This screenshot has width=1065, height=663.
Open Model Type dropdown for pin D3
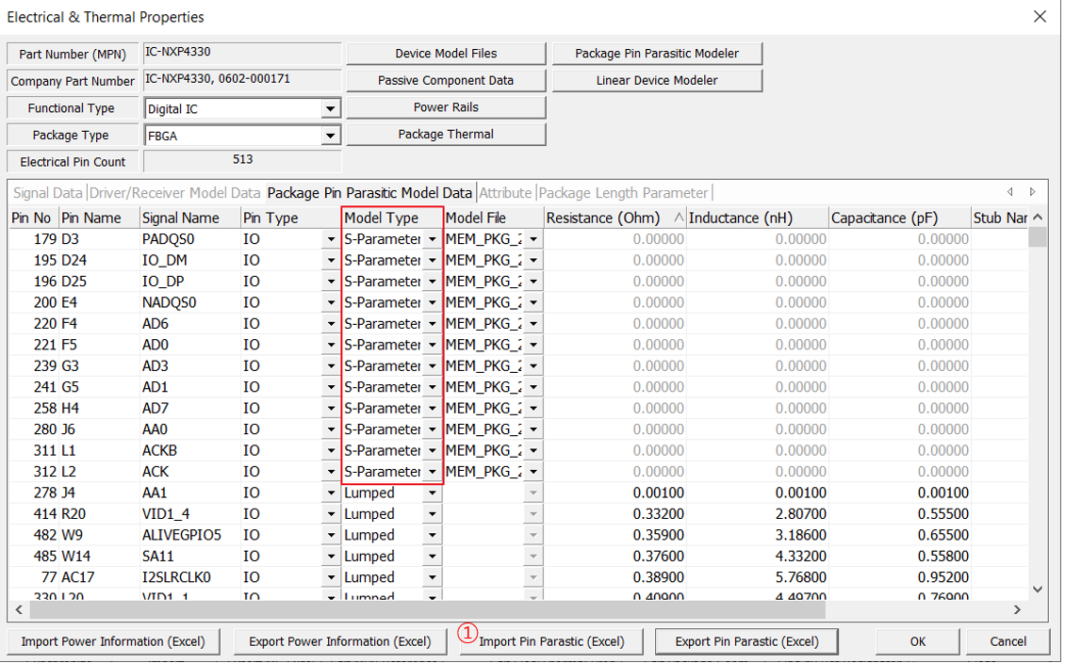[x=432, y=238]
